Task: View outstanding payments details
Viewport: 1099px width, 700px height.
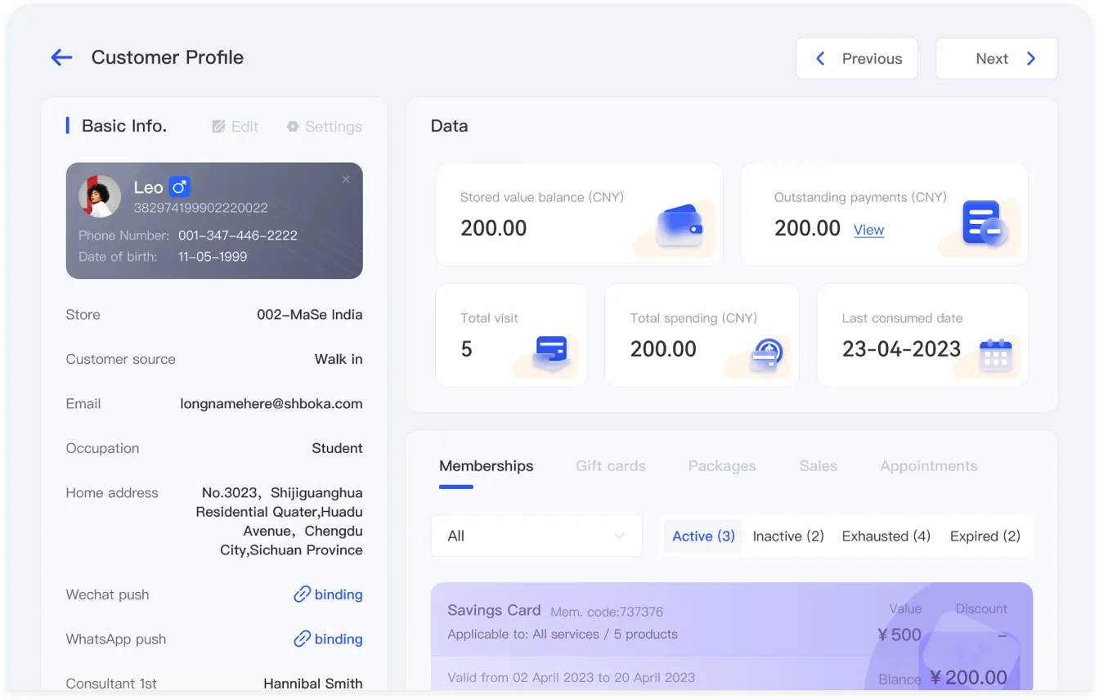Action: pos(868,230)
